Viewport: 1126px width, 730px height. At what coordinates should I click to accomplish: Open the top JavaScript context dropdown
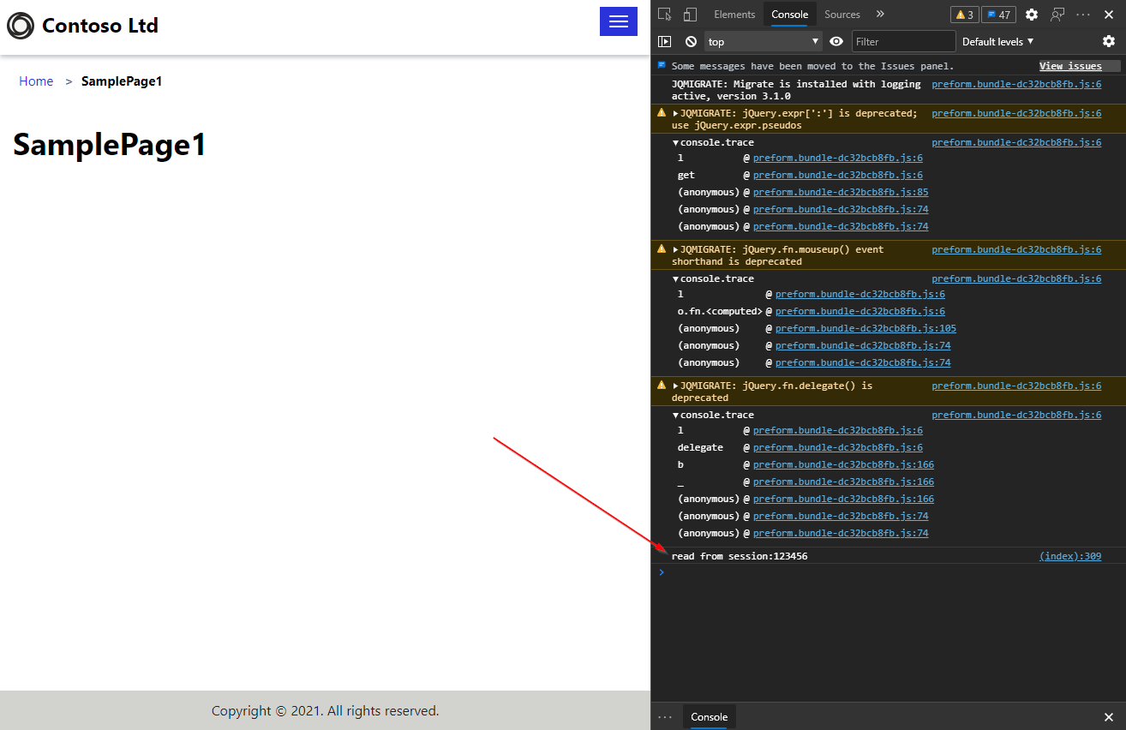pos(763,41)
